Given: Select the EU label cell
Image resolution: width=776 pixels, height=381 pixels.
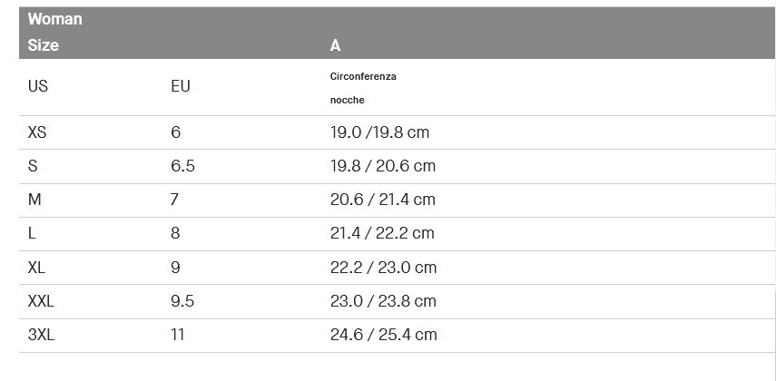Looking at the screenshot, I should coord(181,86).
